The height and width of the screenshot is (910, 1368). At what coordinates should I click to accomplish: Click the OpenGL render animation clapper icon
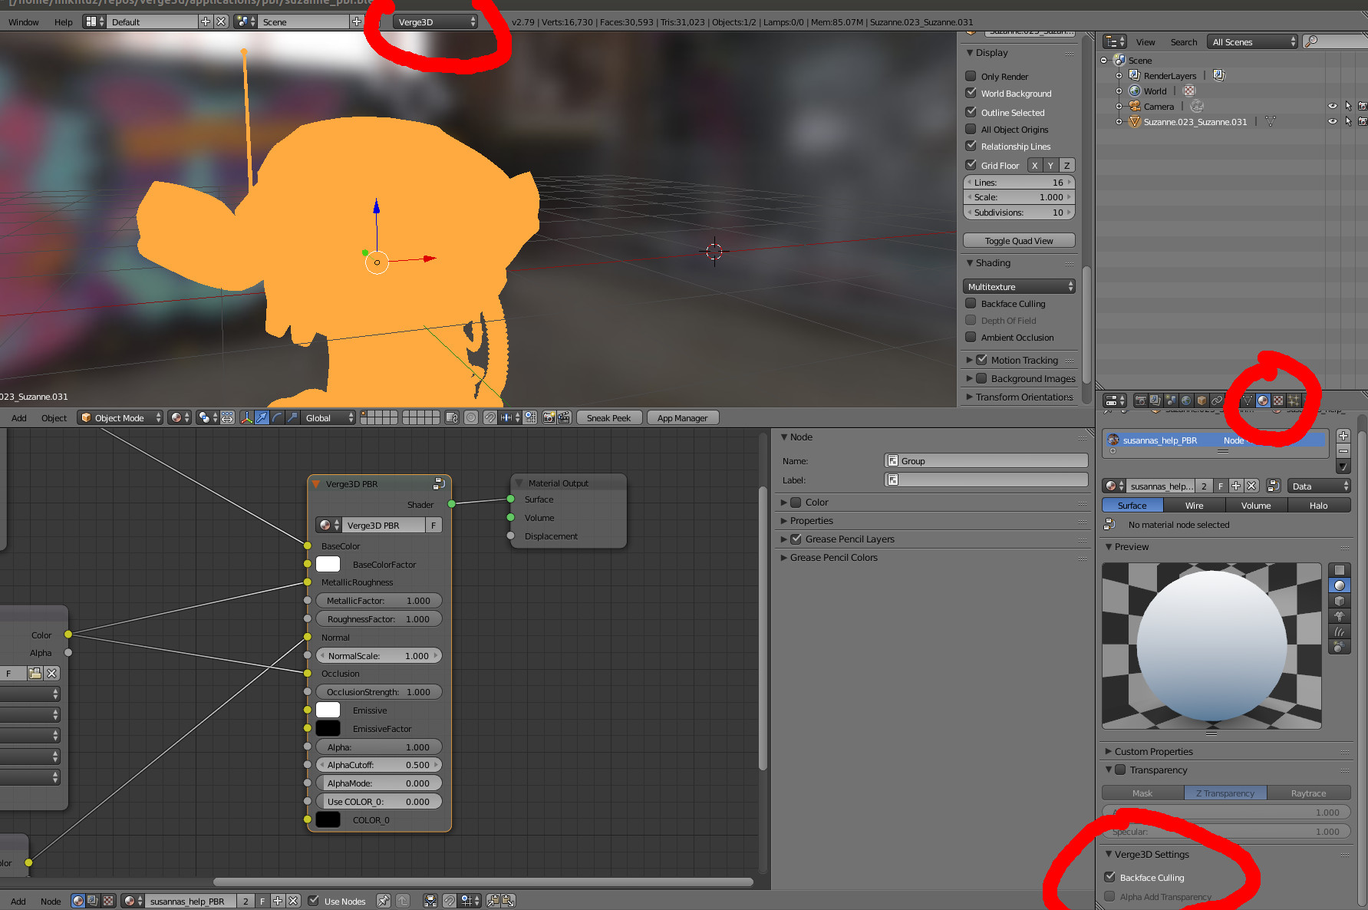(x=564, y=417)
